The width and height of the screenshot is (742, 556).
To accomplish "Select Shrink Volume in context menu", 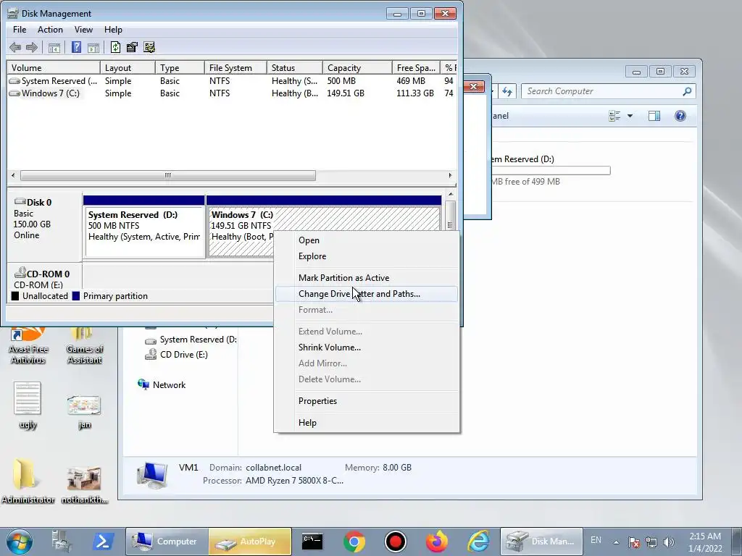I will (366, 347).
